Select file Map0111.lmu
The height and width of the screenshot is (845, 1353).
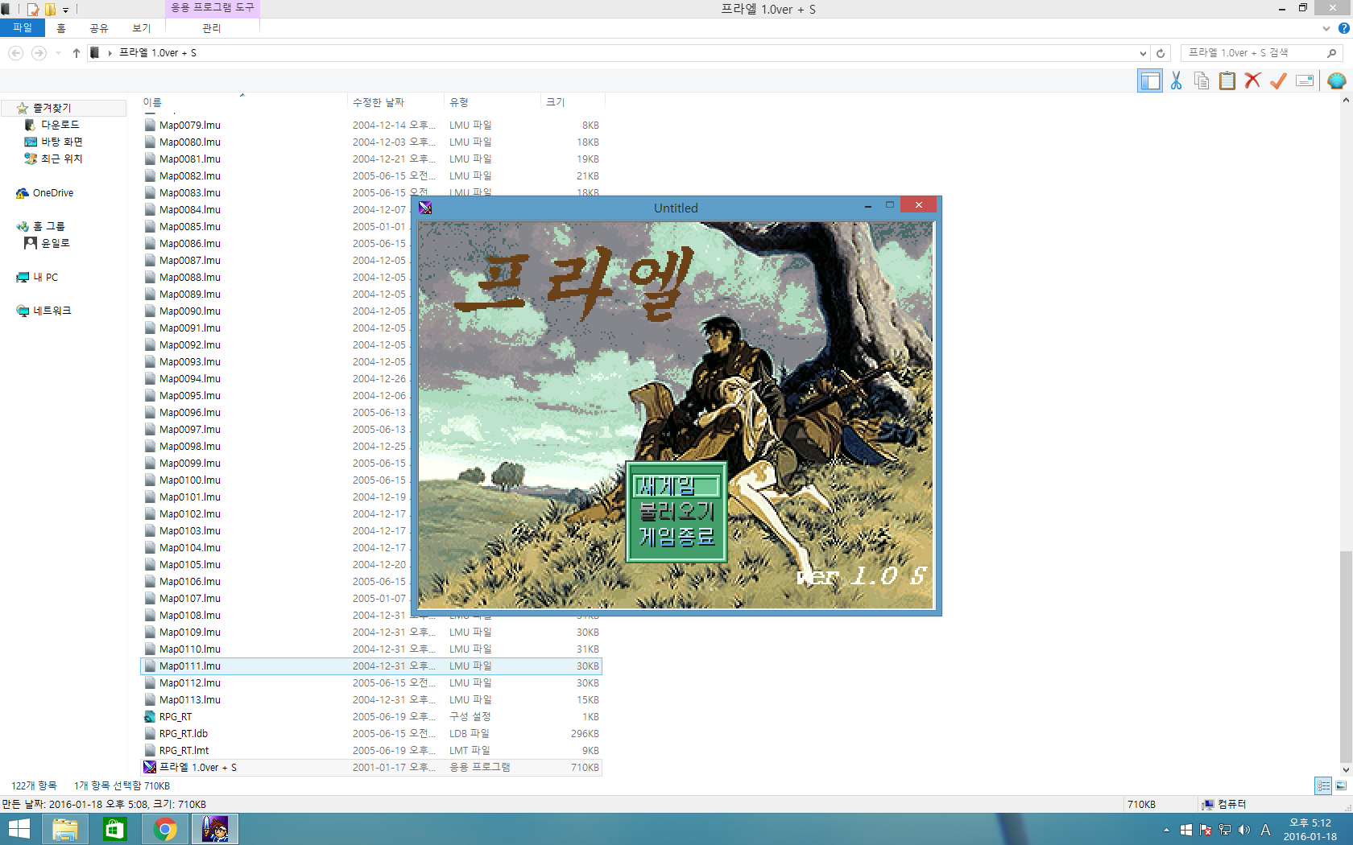(x=371, y=666)
